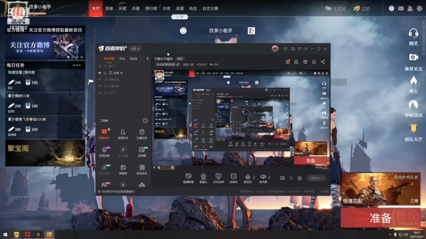
Task: Open 精灵 headset icon in game sidebar
Action: tap(413, 37)
